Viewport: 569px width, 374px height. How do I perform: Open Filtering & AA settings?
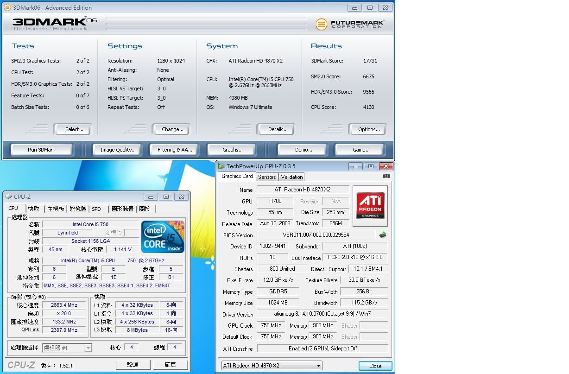pyautogui.click(x=174, y=150)
